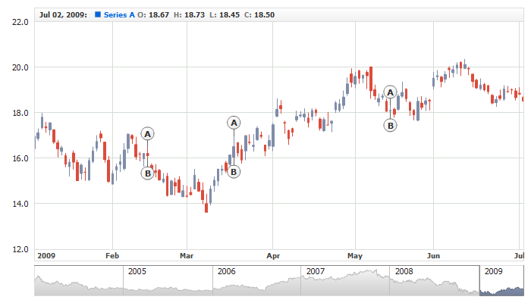Open event marker A in May
The width and height of the screenshot is (531, 303).
coord(390,92)
